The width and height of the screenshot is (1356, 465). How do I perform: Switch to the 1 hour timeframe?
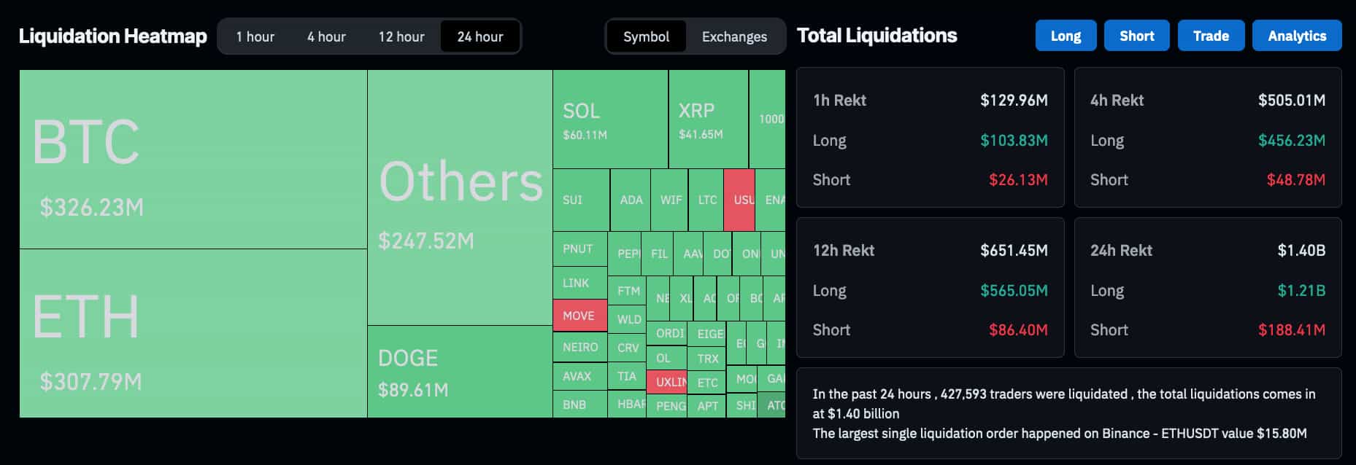pyautogui.click(x=255, y=36)
